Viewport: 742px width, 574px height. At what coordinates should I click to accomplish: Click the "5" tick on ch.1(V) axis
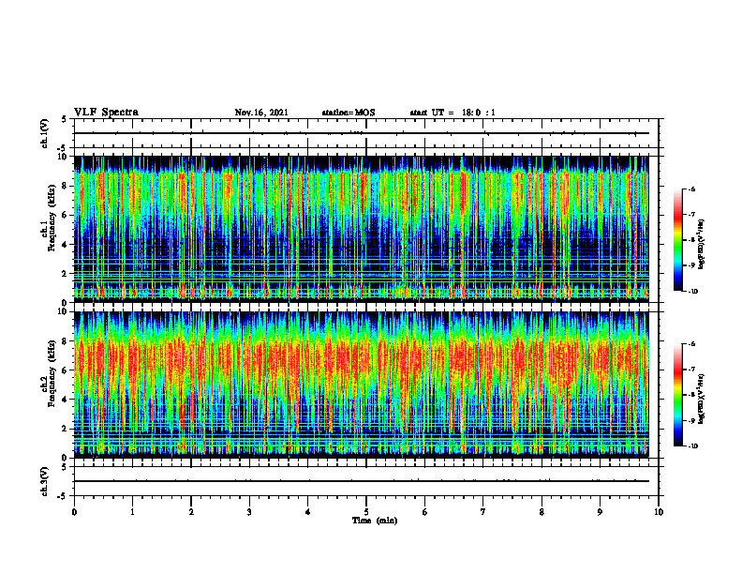(65, 119)
